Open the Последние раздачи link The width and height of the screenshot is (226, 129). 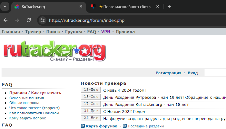coord(146,126)
